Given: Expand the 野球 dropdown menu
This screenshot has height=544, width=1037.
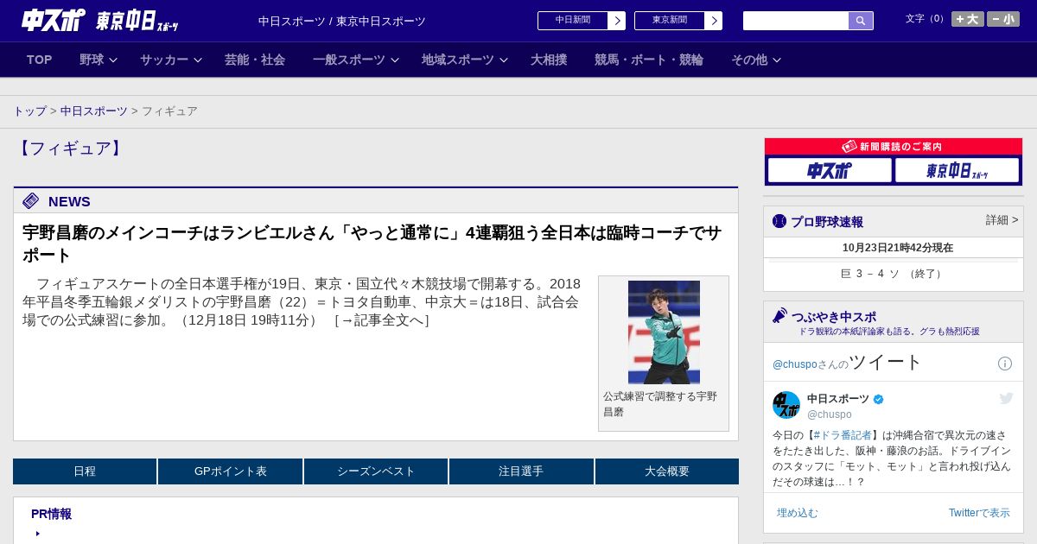Looking at the screenshot, I should tap(99, 60).
